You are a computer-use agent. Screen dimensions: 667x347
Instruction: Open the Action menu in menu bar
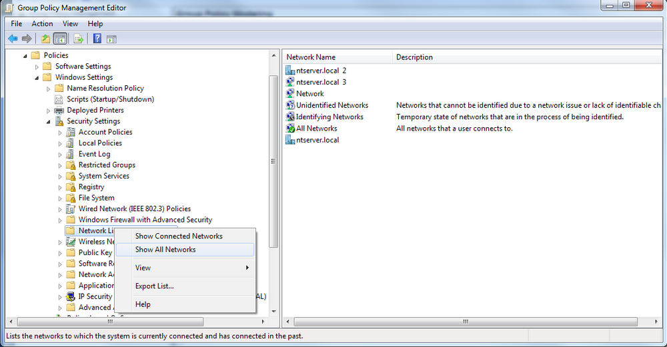[x=42, y=24]
